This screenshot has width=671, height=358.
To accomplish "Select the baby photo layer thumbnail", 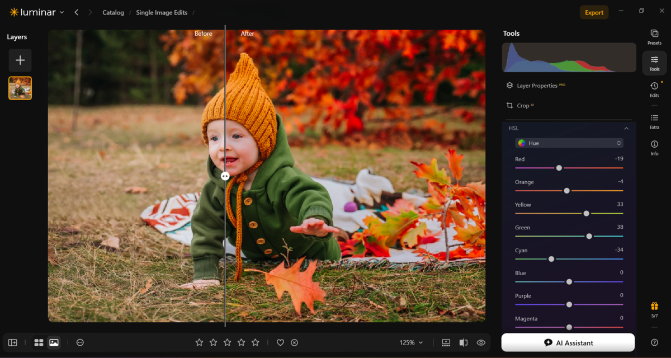I will tap(20, 88).
